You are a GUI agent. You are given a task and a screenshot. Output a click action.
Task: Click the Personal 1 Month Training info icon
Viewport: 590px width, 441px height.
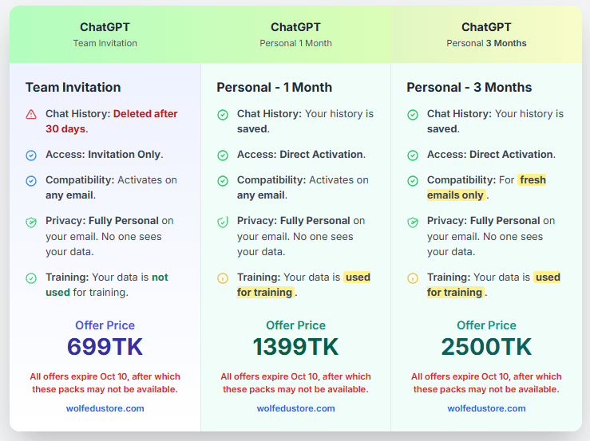[223, 278]
